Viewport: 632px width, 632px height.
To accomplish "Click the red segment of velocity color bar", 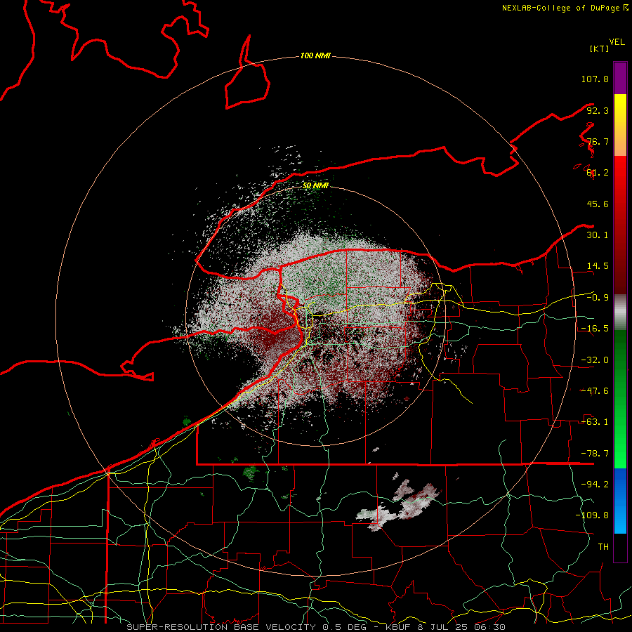I will 620,225.
